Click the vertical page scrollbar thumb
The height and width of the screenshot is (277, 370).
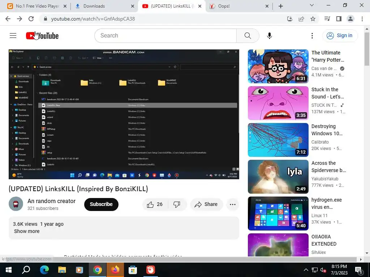(367, 49)
